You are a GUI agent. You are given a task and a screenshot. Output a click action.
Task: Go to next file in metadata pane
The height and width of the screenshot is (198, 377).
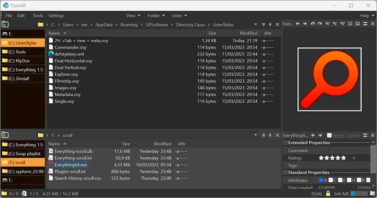tap(320, 135)
